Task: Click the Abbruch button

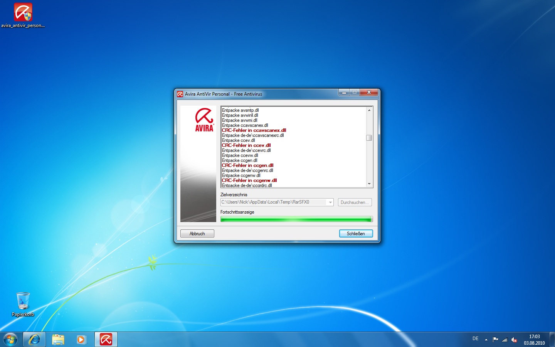Action: 197,234
